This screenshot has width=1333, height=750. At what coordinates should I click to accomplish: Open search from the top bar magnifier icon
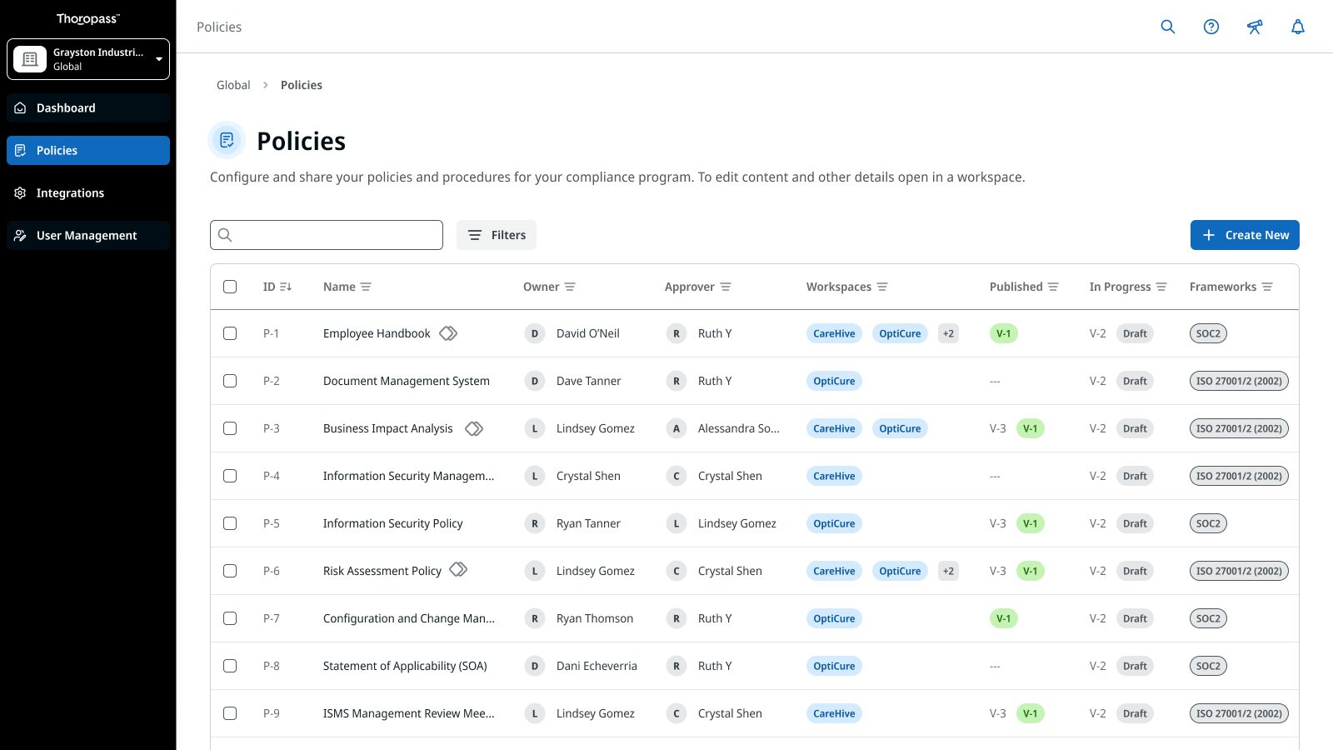pyautogui.click(x=1168, y=27)
